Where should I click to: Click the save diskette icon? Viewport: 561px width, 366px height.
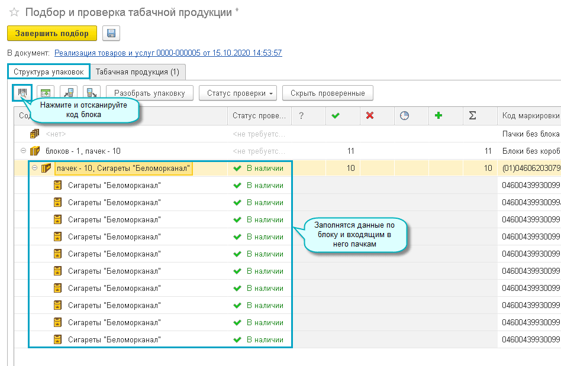111,33
